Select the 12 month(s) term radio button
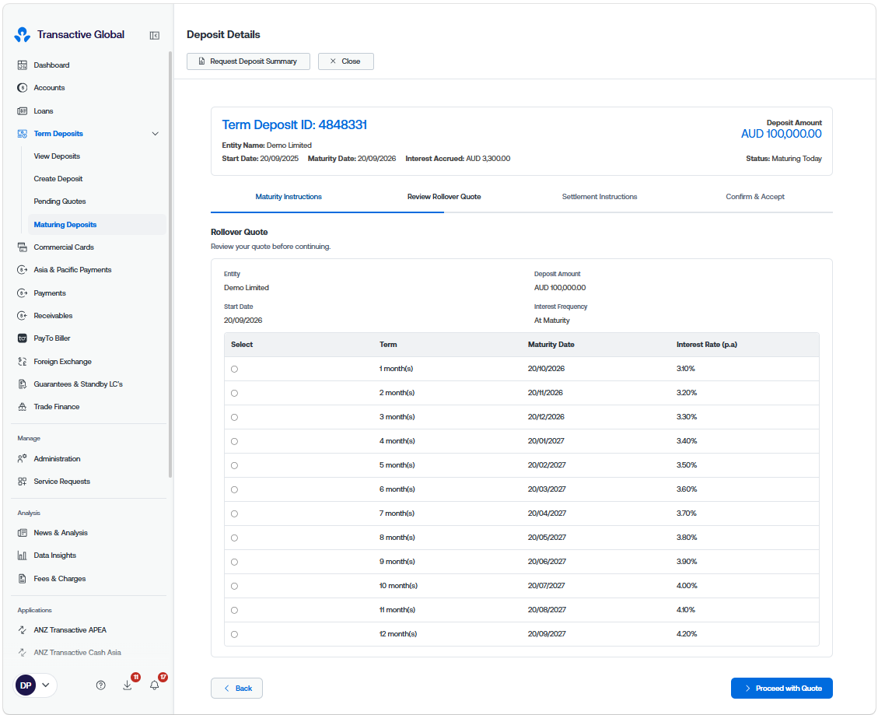878x715 pixels. [x=235, y=634]
